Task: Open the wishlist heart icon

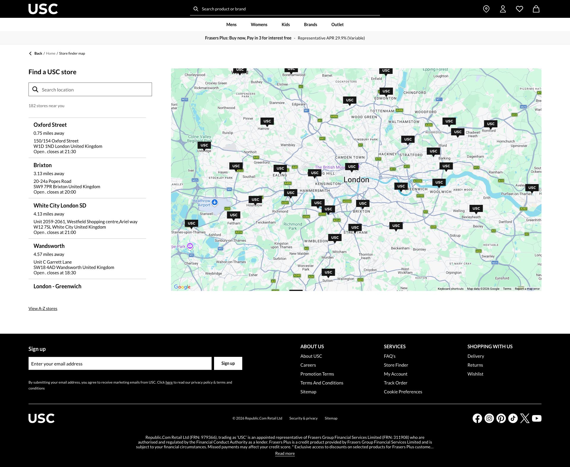Action: pos(520,9)
